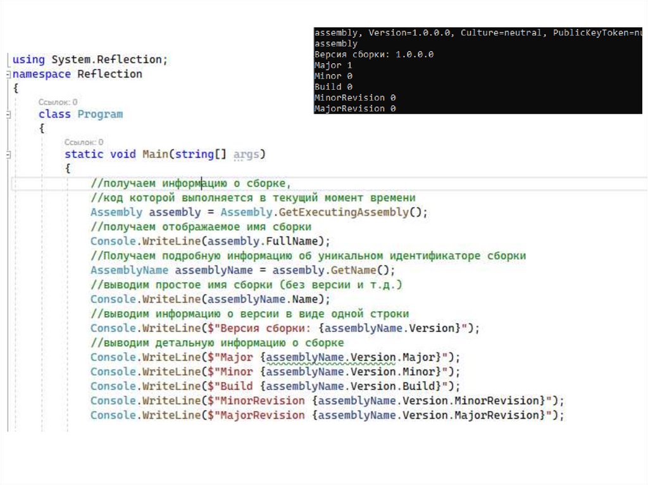Place cursor on the System.Reflection using line
This screenshot has height=485, width=648.
coord(90,59)
